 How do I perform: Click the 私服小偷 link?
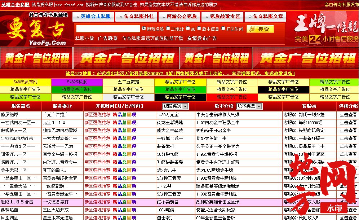[x=84, y=38]
